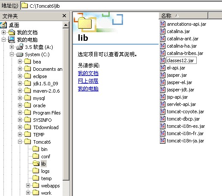Open the mysql folder icon in tree
The width and height of the screenshot is (222, 196).
(x=27, y=98)
